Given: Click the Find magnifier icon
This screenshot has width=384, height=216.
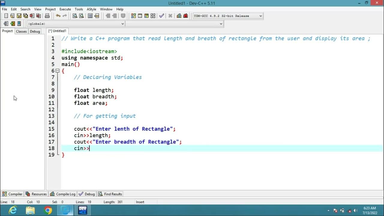Looking at the screenshot, I should (75, 16).
